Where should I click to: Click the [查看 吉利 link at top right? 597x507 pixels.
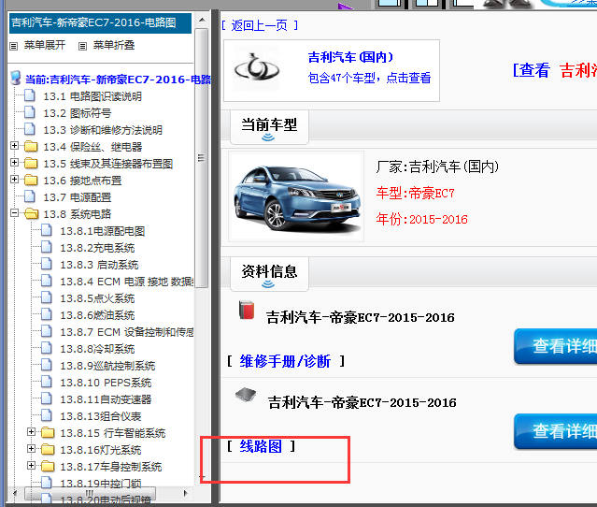coord(555,70)
